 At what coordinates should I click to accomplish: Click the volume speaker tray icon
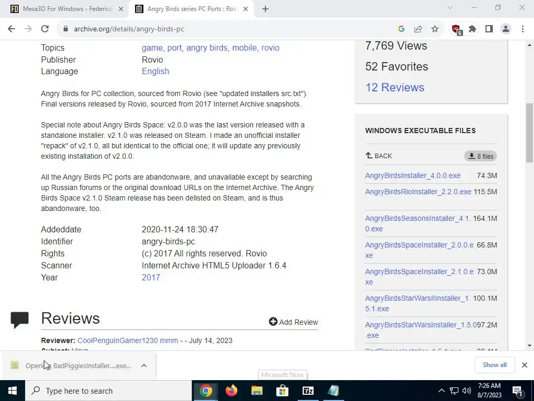point(467,391)
